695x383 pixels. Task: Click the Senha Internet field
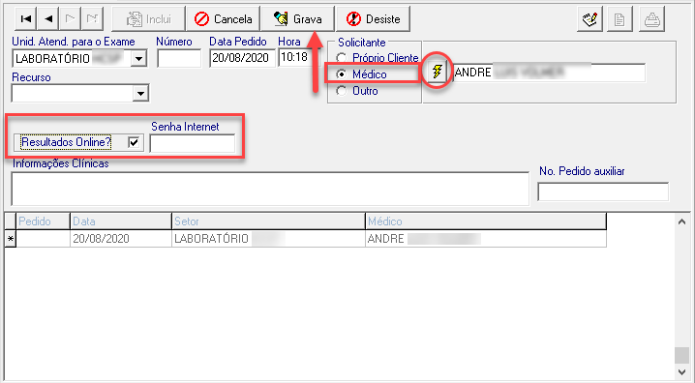point(193,143)
